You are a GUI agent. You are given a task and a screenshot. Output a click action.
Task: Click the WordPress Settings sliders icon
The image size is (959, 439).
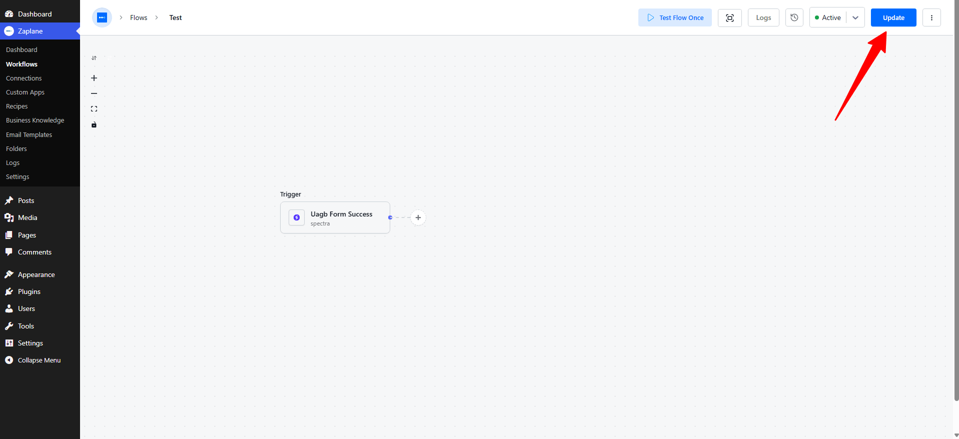(x=9, y=343)
